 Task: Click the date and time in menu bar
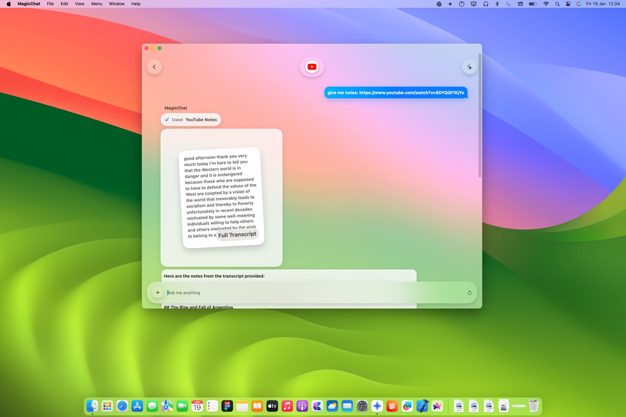click(604, 4)
